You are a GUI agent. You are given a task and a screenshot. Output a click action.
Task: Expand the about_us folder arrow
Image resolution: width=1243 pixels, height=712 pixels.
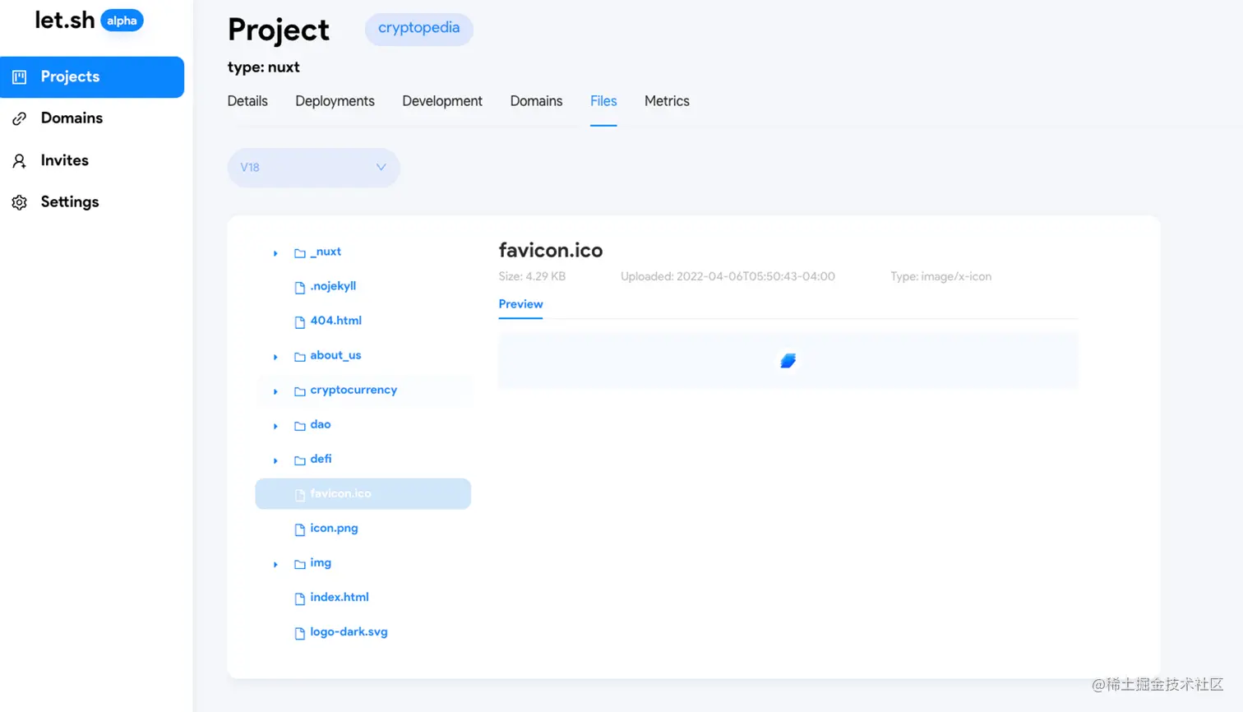(x=275, y=357)
